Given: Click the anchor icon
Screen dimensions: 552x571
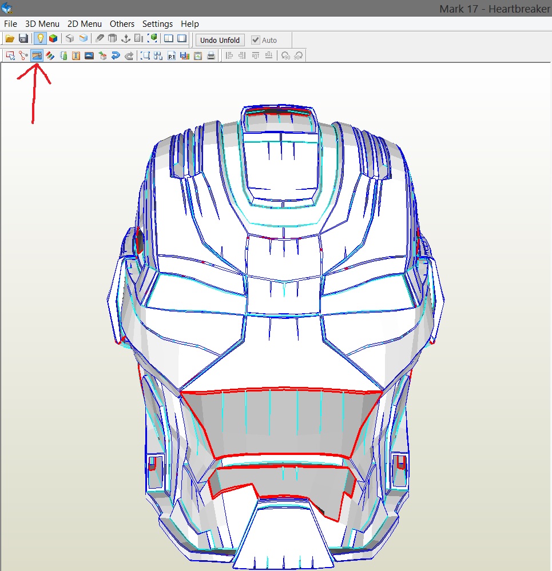Looking at the screenshot, I should coord(126,38).
